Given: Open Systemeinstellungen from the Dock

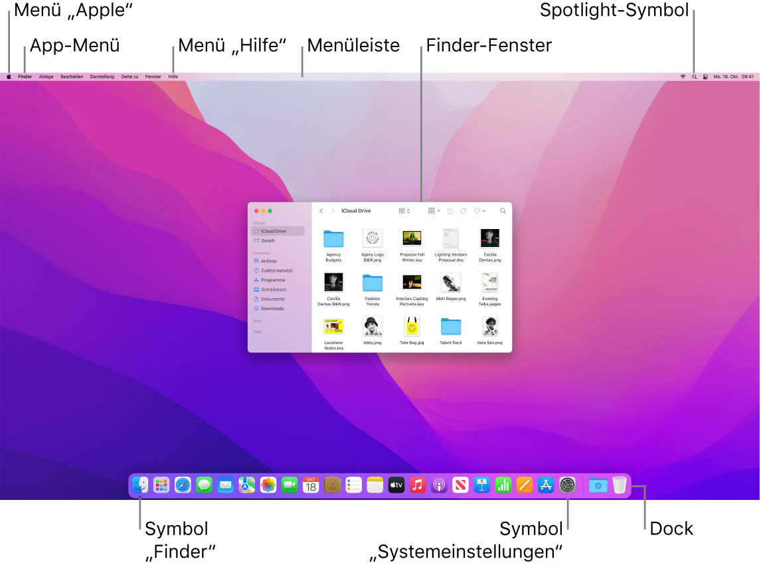Looking at the screenshot, I should (x=568, y=485).
